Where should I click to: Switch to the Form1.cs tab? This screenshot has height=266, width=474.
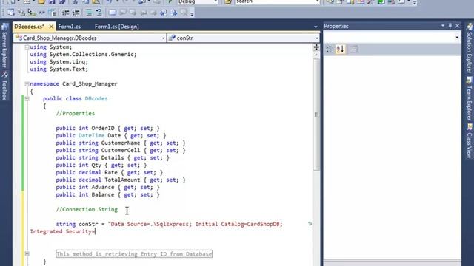point(69,27)
